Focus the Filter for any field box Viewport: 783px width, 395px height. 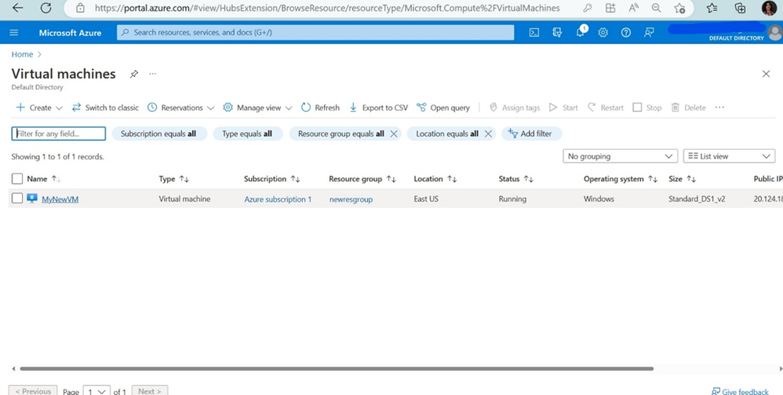(x=58, y=133)
